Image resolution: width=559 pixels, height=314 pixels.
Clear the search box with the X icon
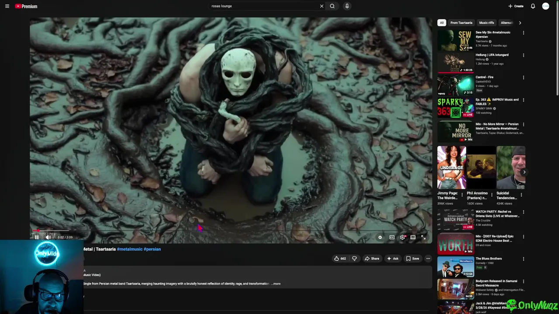(321, 6)
